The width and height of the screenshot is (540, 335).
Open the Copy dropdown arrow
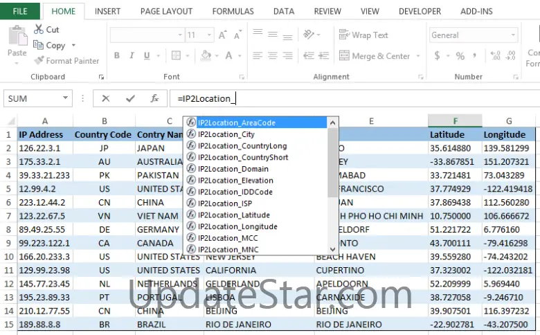(x=73, y=45)
